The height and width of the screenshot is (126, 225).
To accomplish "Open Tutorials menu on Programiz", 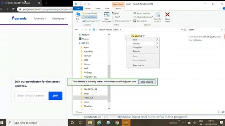I will click(40, 19).
